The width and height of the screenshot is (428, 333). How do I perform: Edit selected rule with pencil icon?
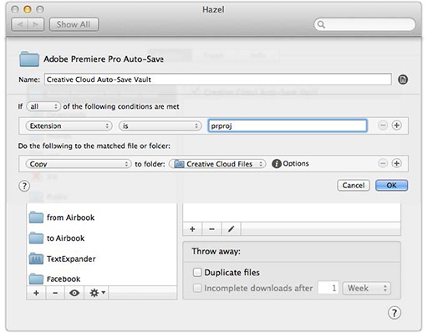tap(231, 229)
